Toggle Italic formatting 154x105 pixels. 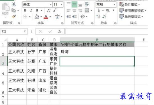[x=31, y=10]
